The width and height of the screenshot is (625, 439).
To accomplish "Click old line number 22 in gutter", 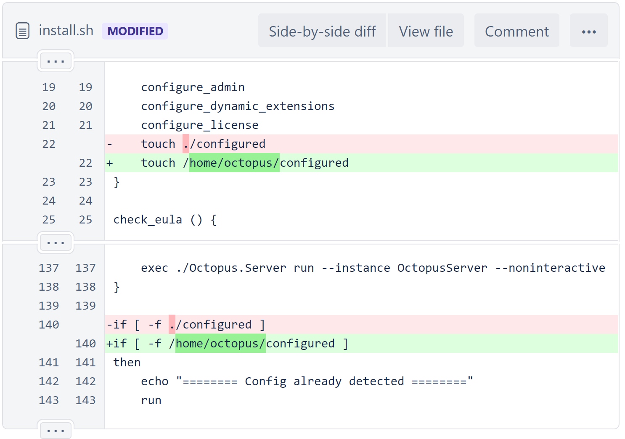I will tap(49, 144).
